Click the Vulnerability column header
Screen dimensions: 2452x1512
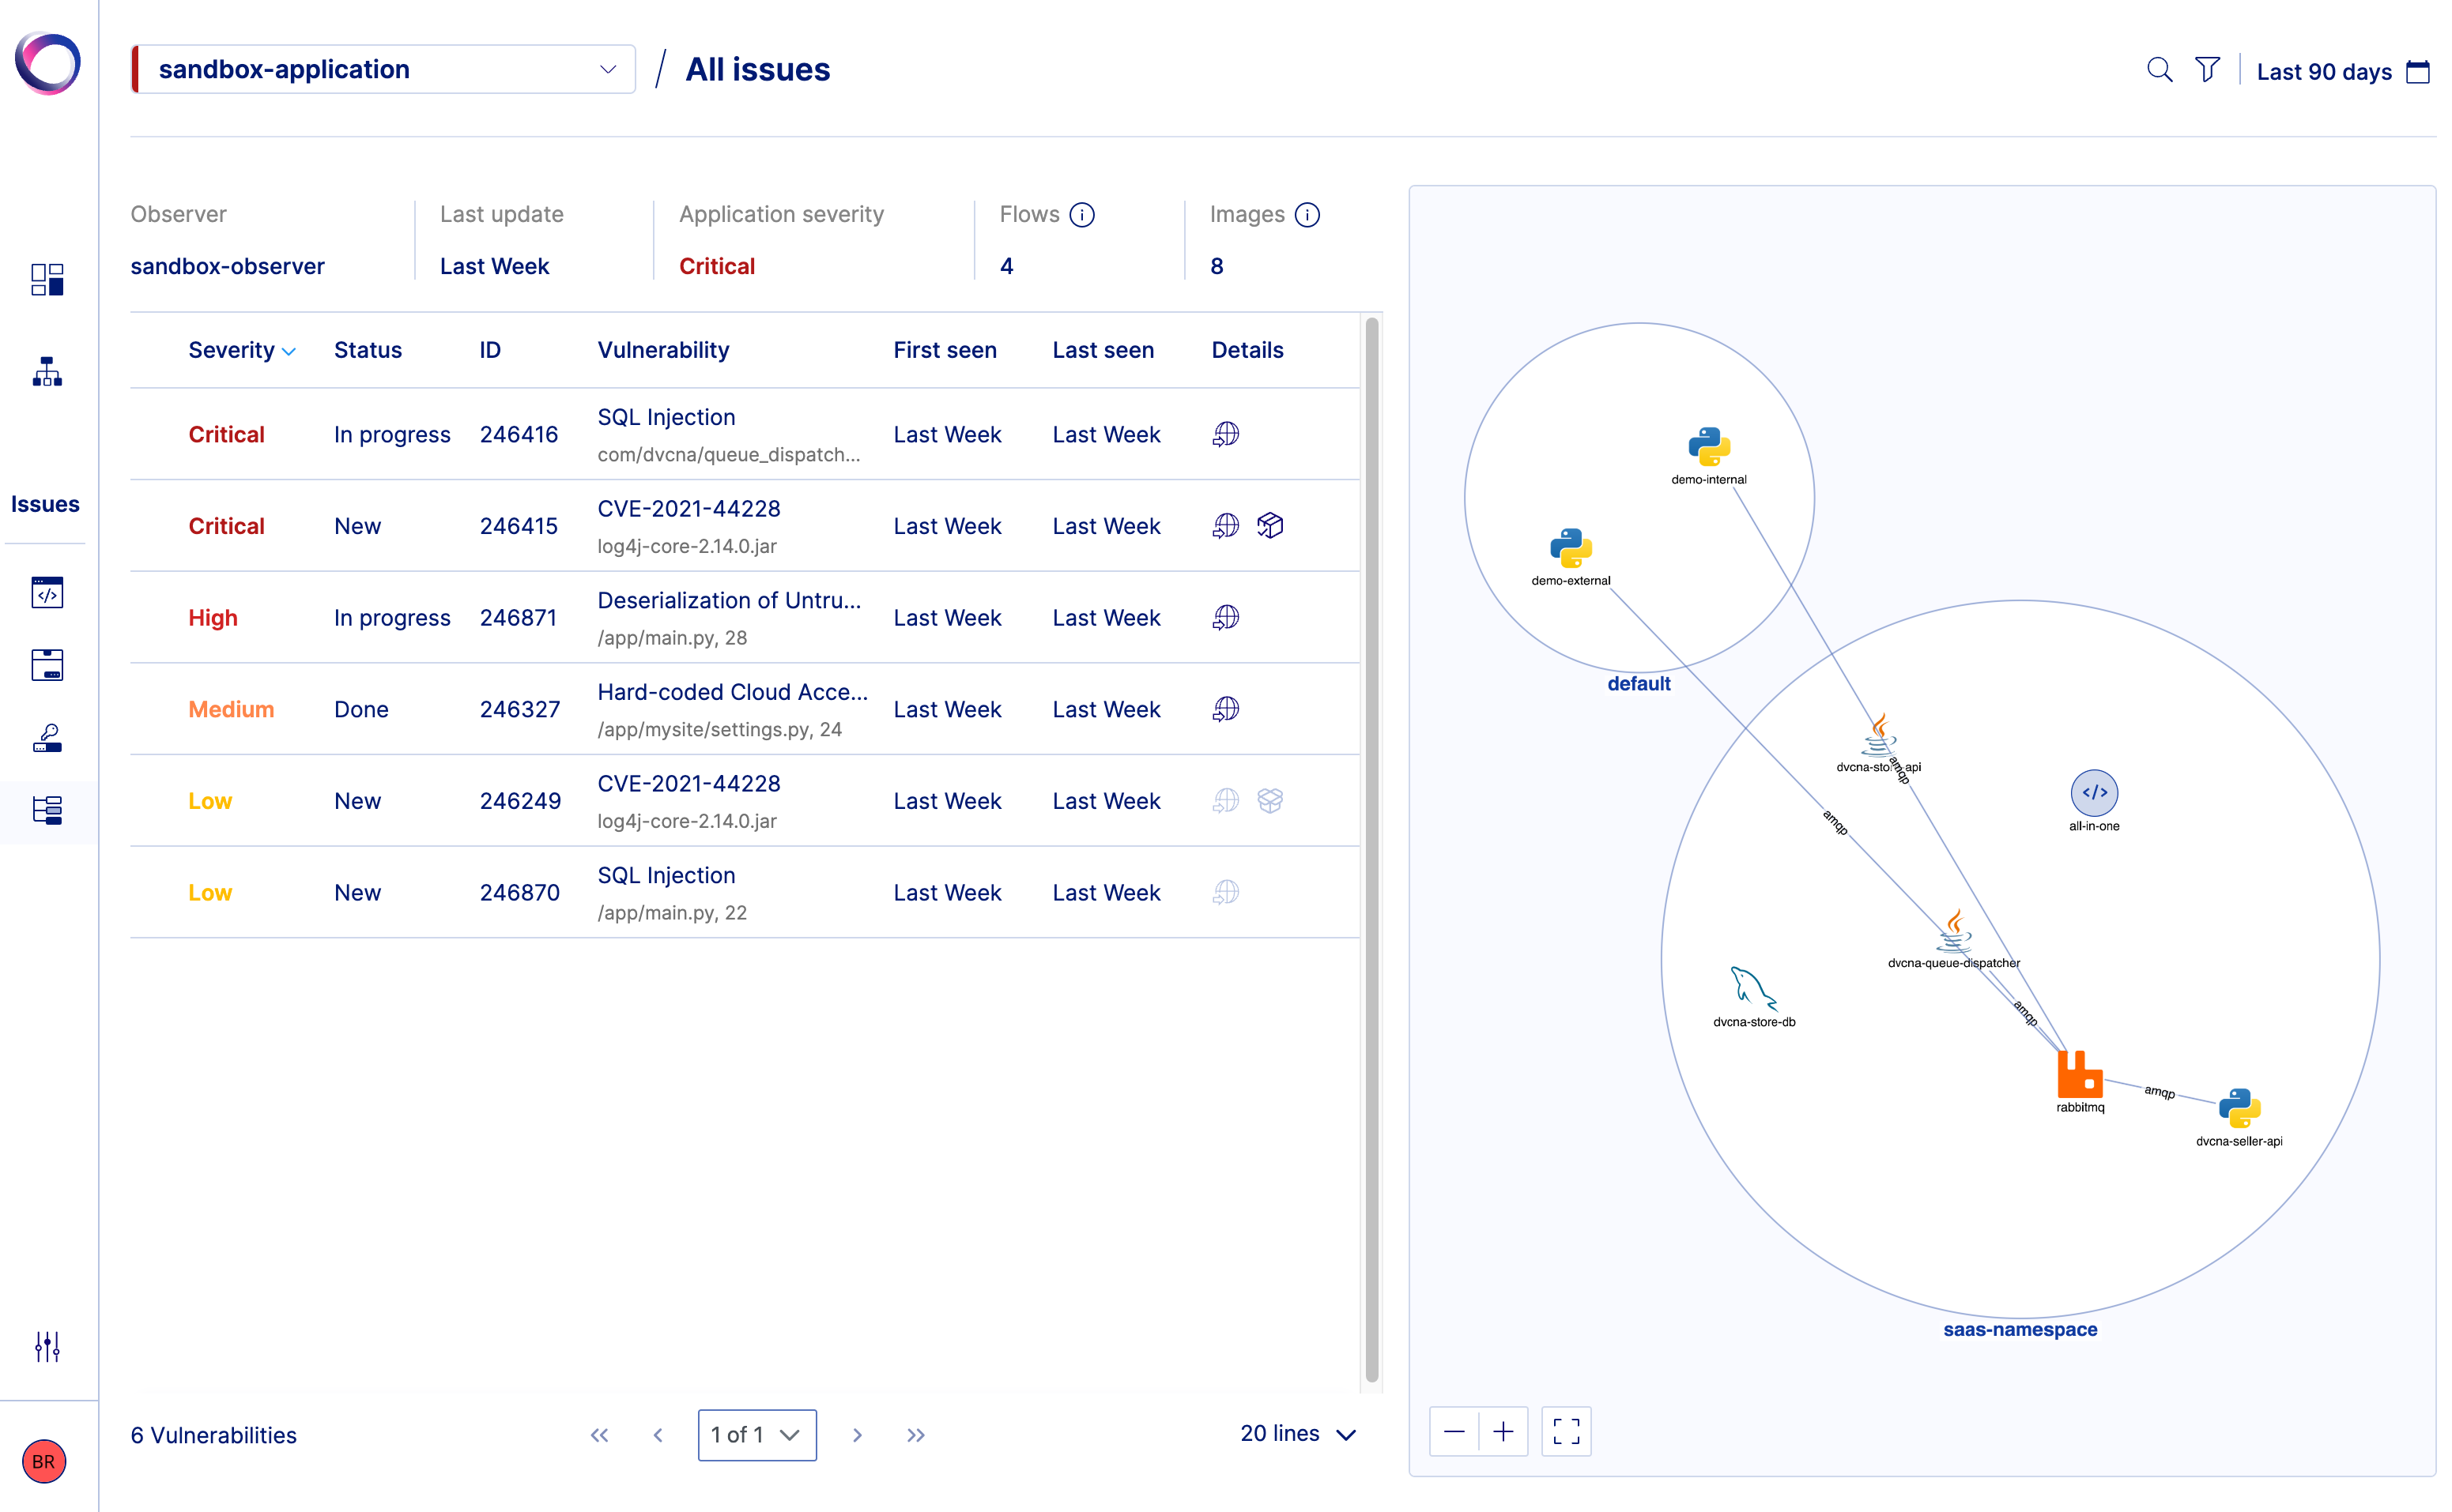tap(662, 350)
